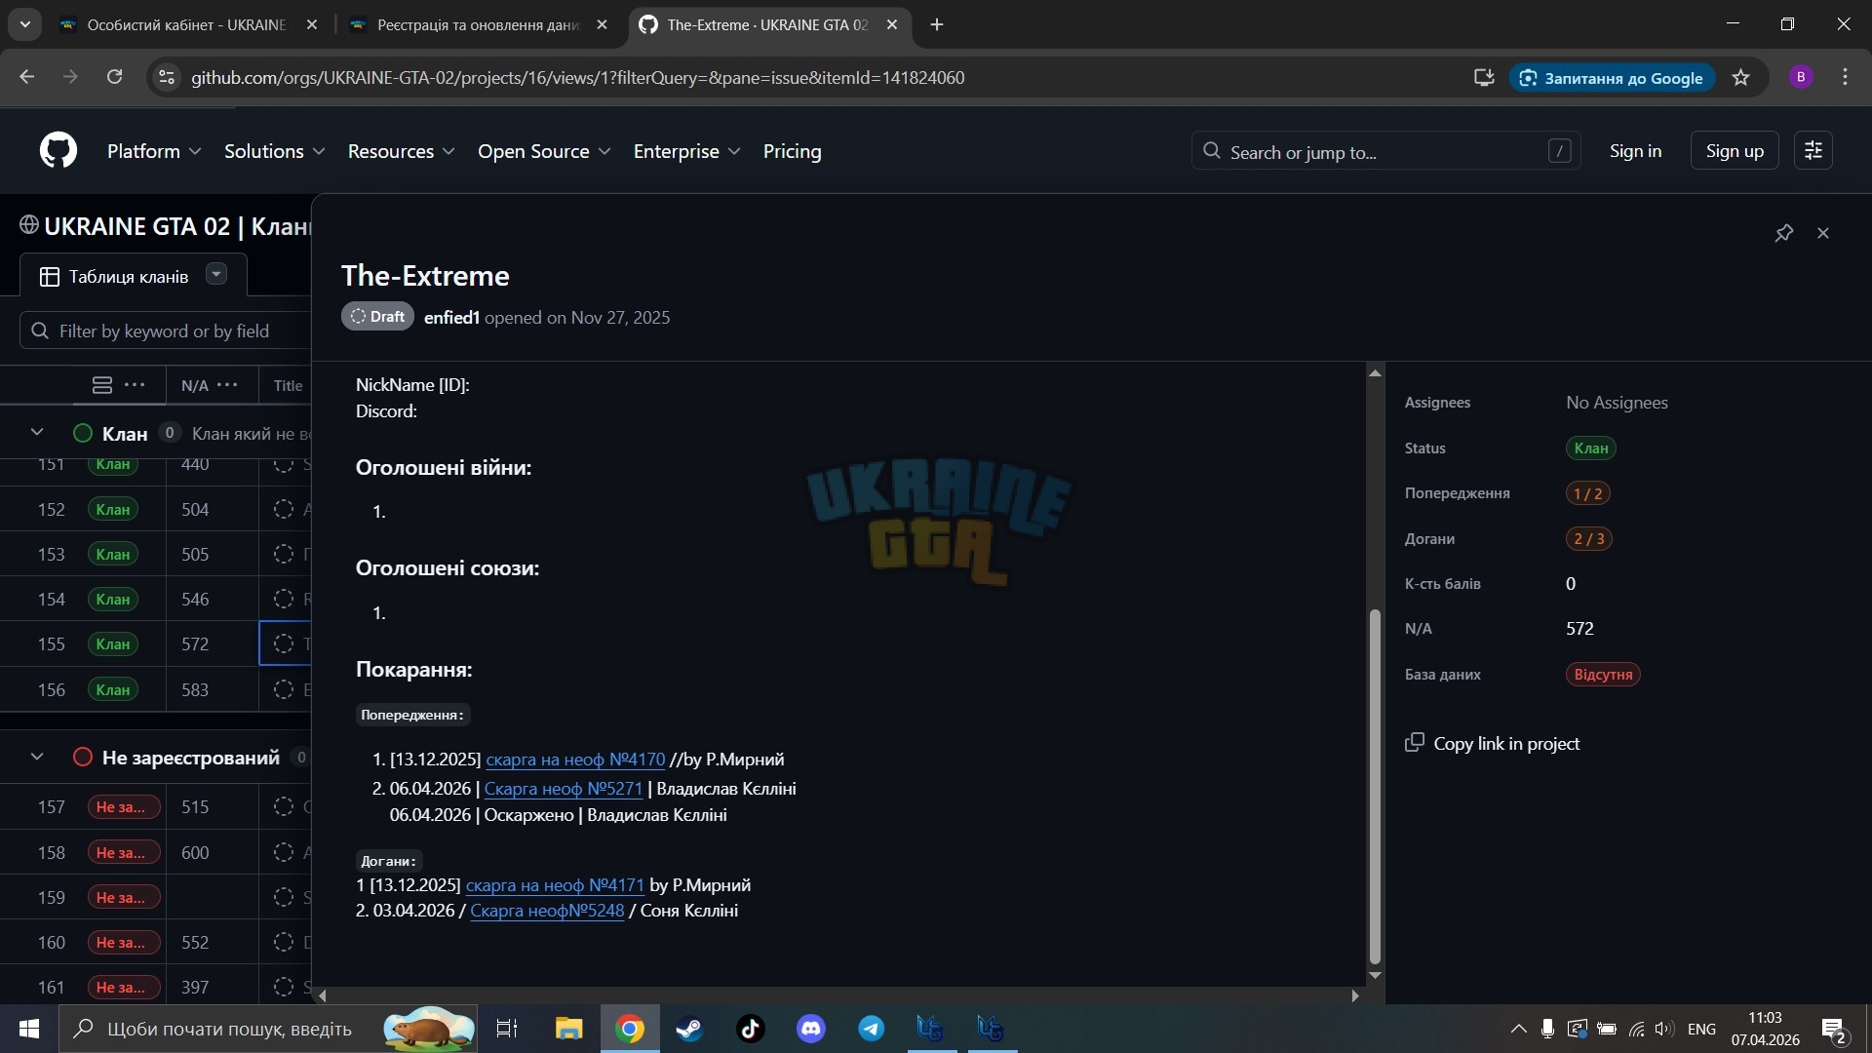Focus the Search or jump to field
The height and width of the screenshot is (1053, 1872).
[1385, 151]
